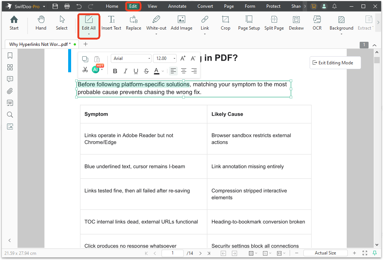Toggle fullscreen view in status bar

coord(365,253)
